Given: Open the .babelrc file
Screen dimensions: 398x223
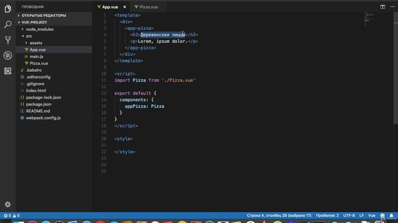Looking at the screenshot, I should pos(54,70).
